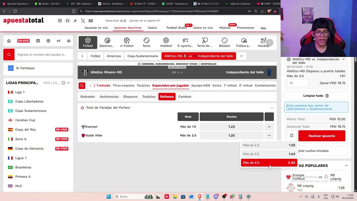Open the YouTube social icon
The width and height of the screenshot is (357, 201).
pos(91,21)
